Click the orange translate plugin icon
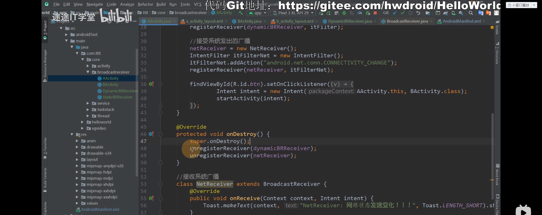 pyautogui.click(x=488, y=13)
